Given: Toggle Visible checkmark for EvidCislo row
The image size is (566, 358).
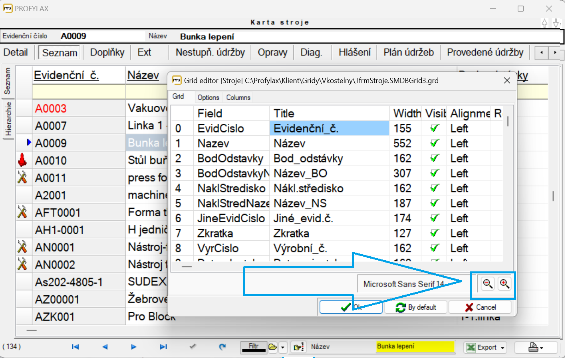Looking at the screenshot, I should click(434, 129).
